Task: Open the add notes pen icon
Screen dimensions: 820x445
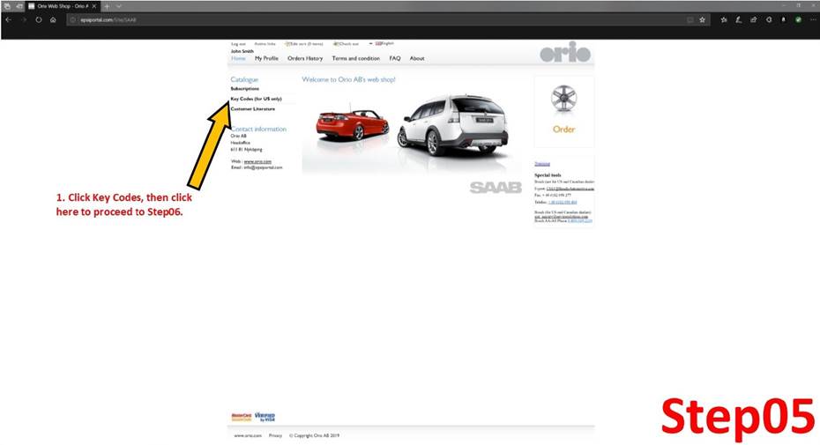Action: point(738,20)
